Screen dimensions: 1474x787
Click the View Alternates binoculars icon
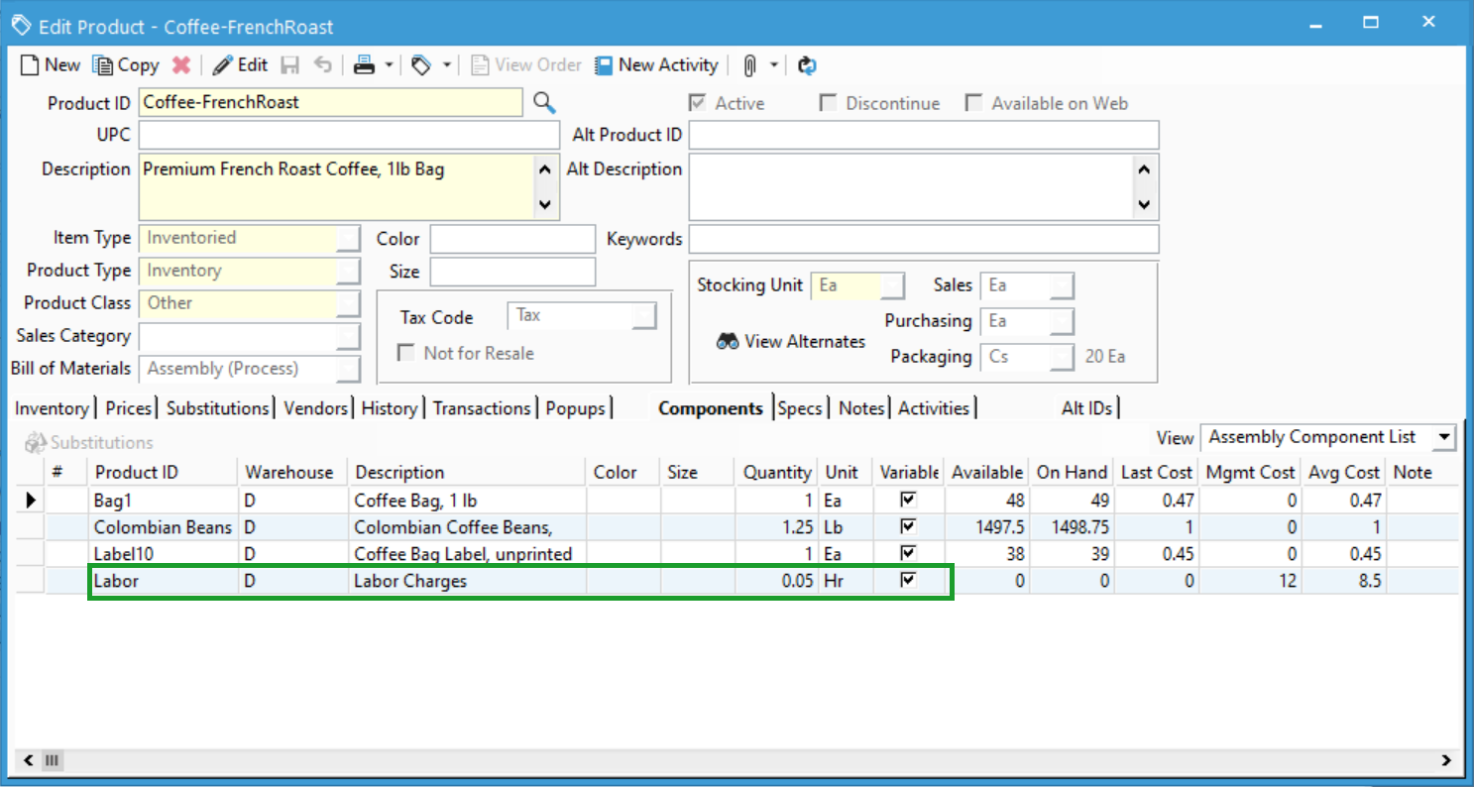pos(728,341)
